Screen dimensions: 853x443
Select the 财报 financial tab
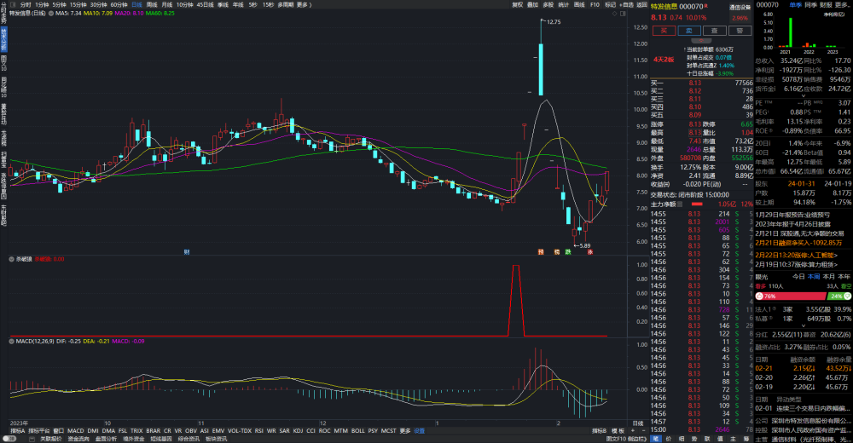pos(826,4)
